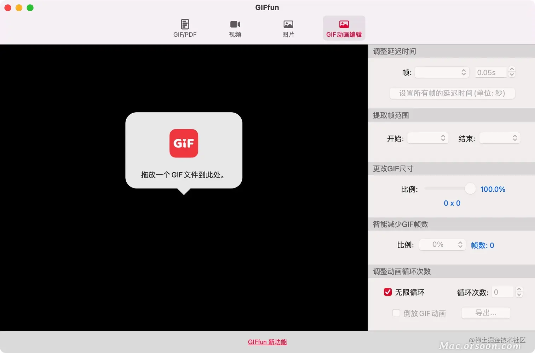Open the 0% frame reduction dropdown
This screenshot has width=535, height=353.
(442, 245)
